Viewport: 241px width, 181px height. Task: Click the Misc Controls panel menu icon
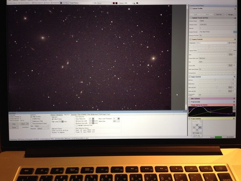pyautogui.click(x=234, y=99)
